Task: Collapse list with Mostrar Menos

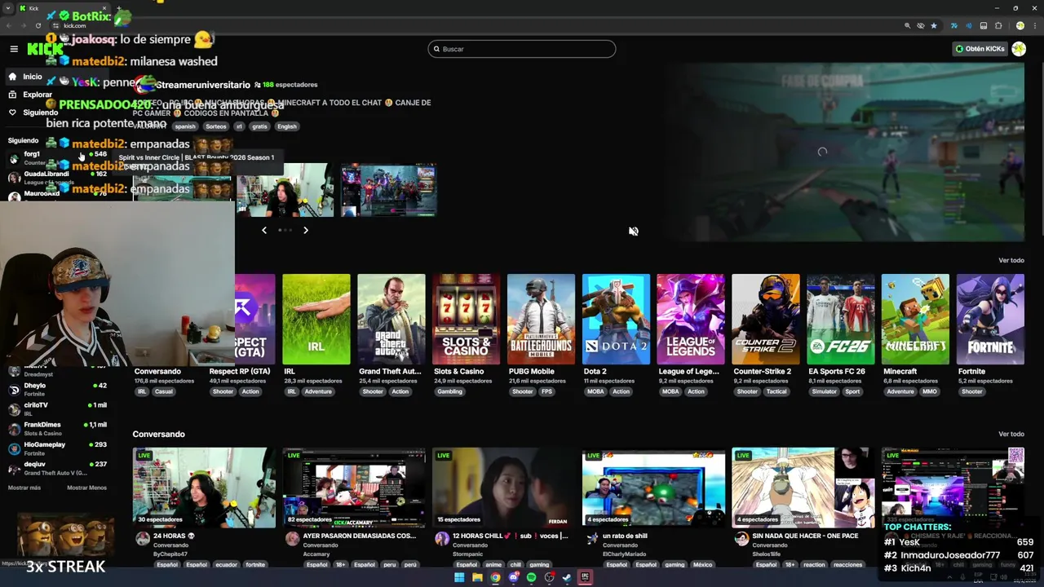Action: coord(86,488)
